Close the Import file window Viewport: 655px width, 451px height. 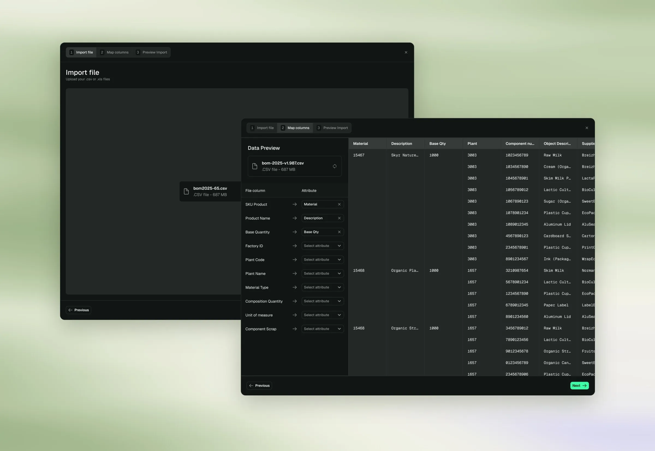point(406,52)
